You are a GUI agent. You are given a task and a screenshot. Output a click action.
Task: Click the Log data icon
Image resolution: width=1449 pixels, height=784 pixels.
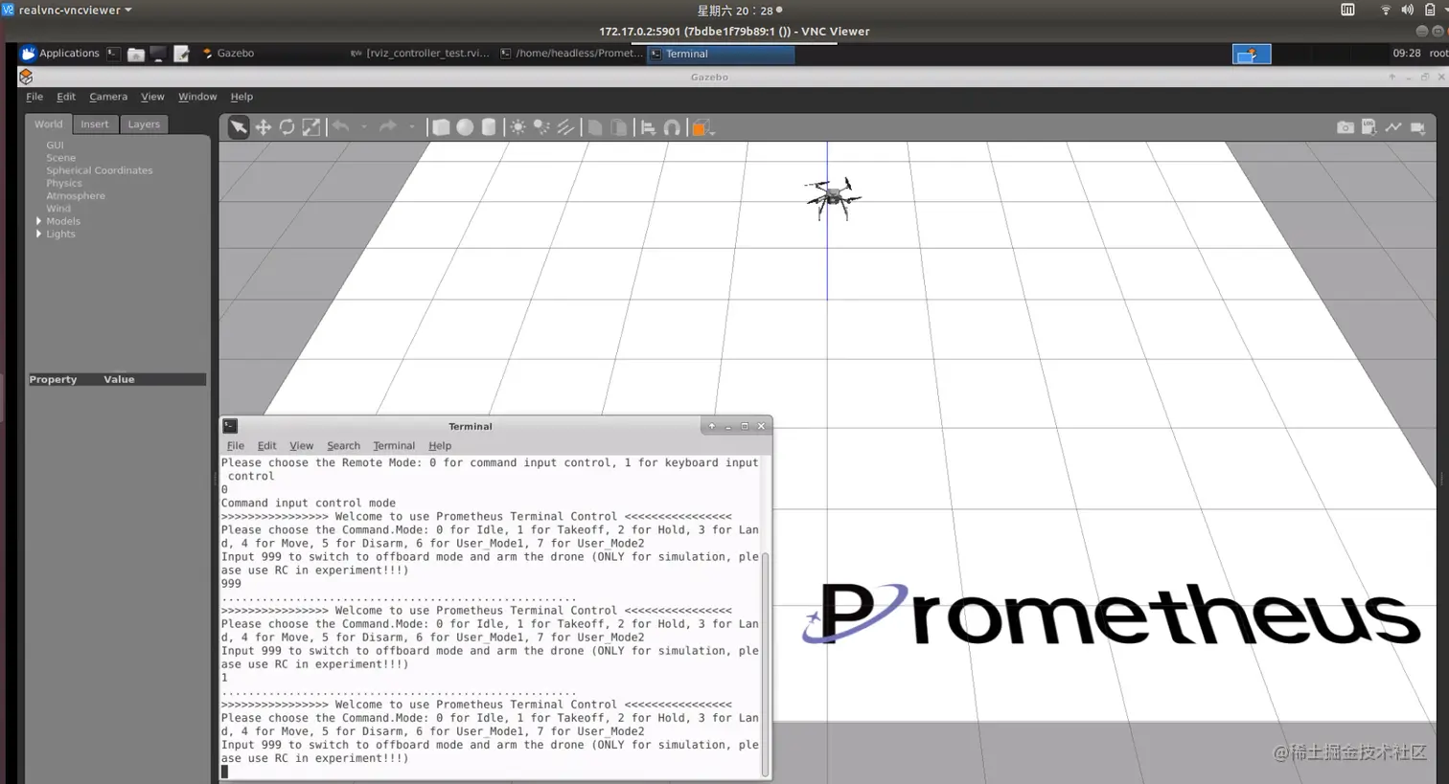pos(1369,127)
